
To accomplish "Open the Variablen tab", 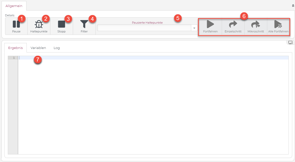I will coord(38,48).
